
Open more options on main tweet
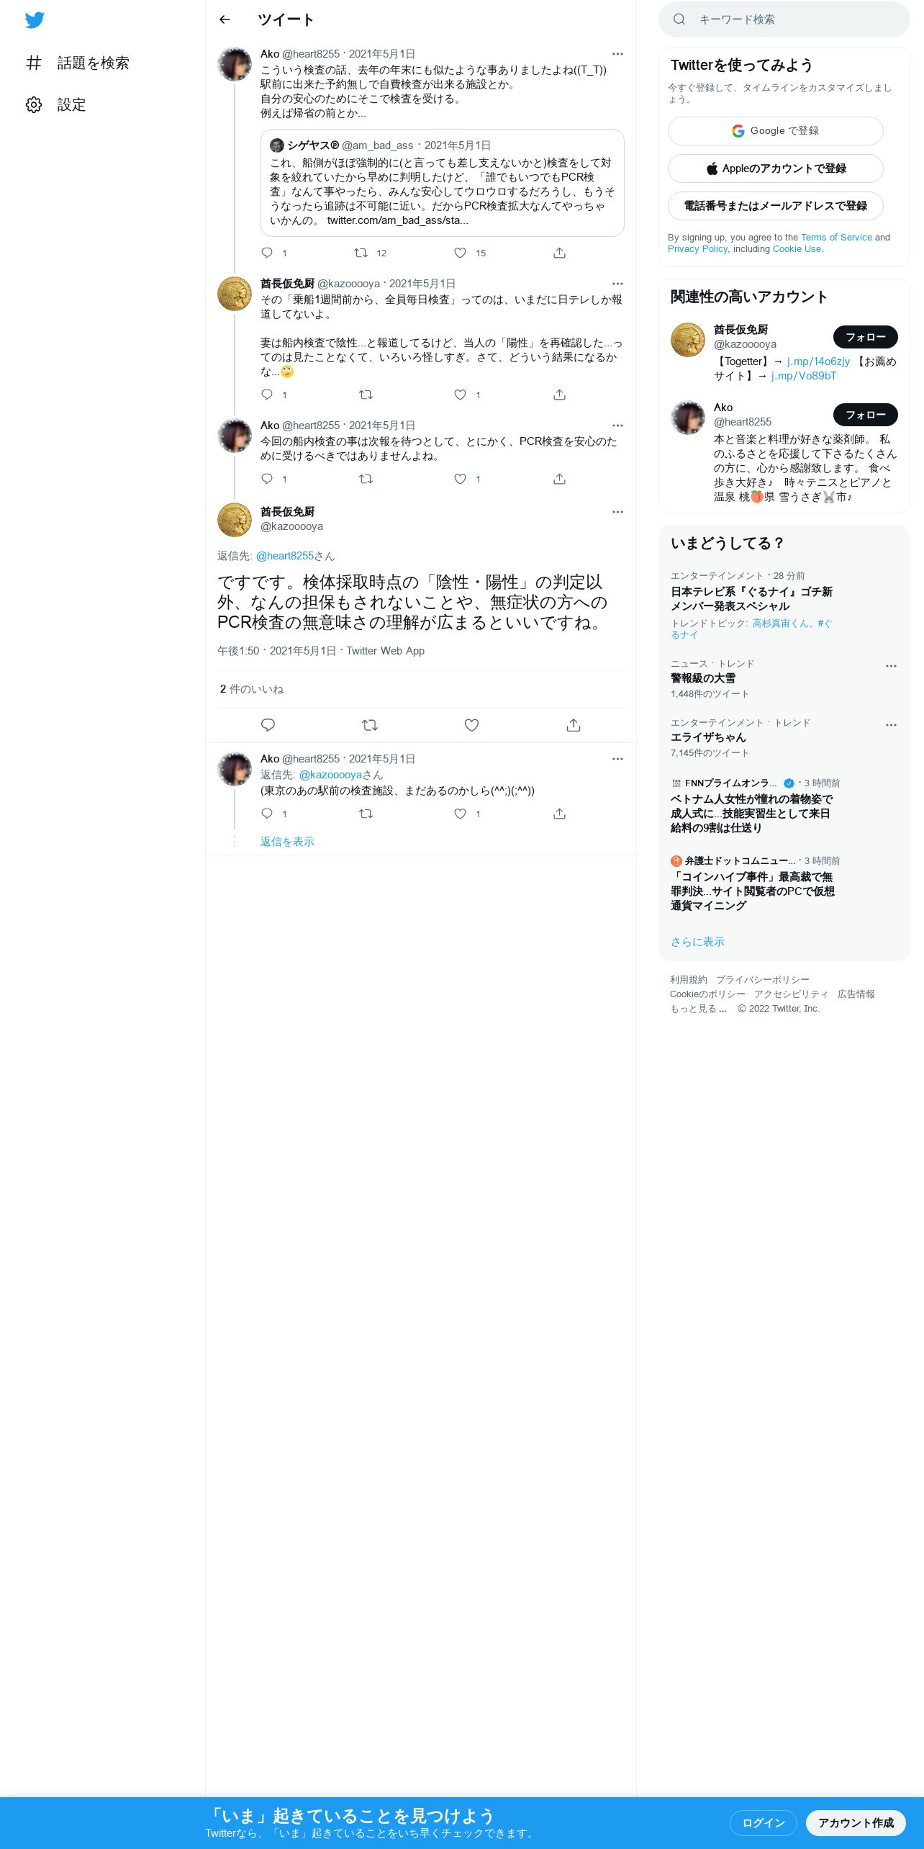(x=617, y=512)
